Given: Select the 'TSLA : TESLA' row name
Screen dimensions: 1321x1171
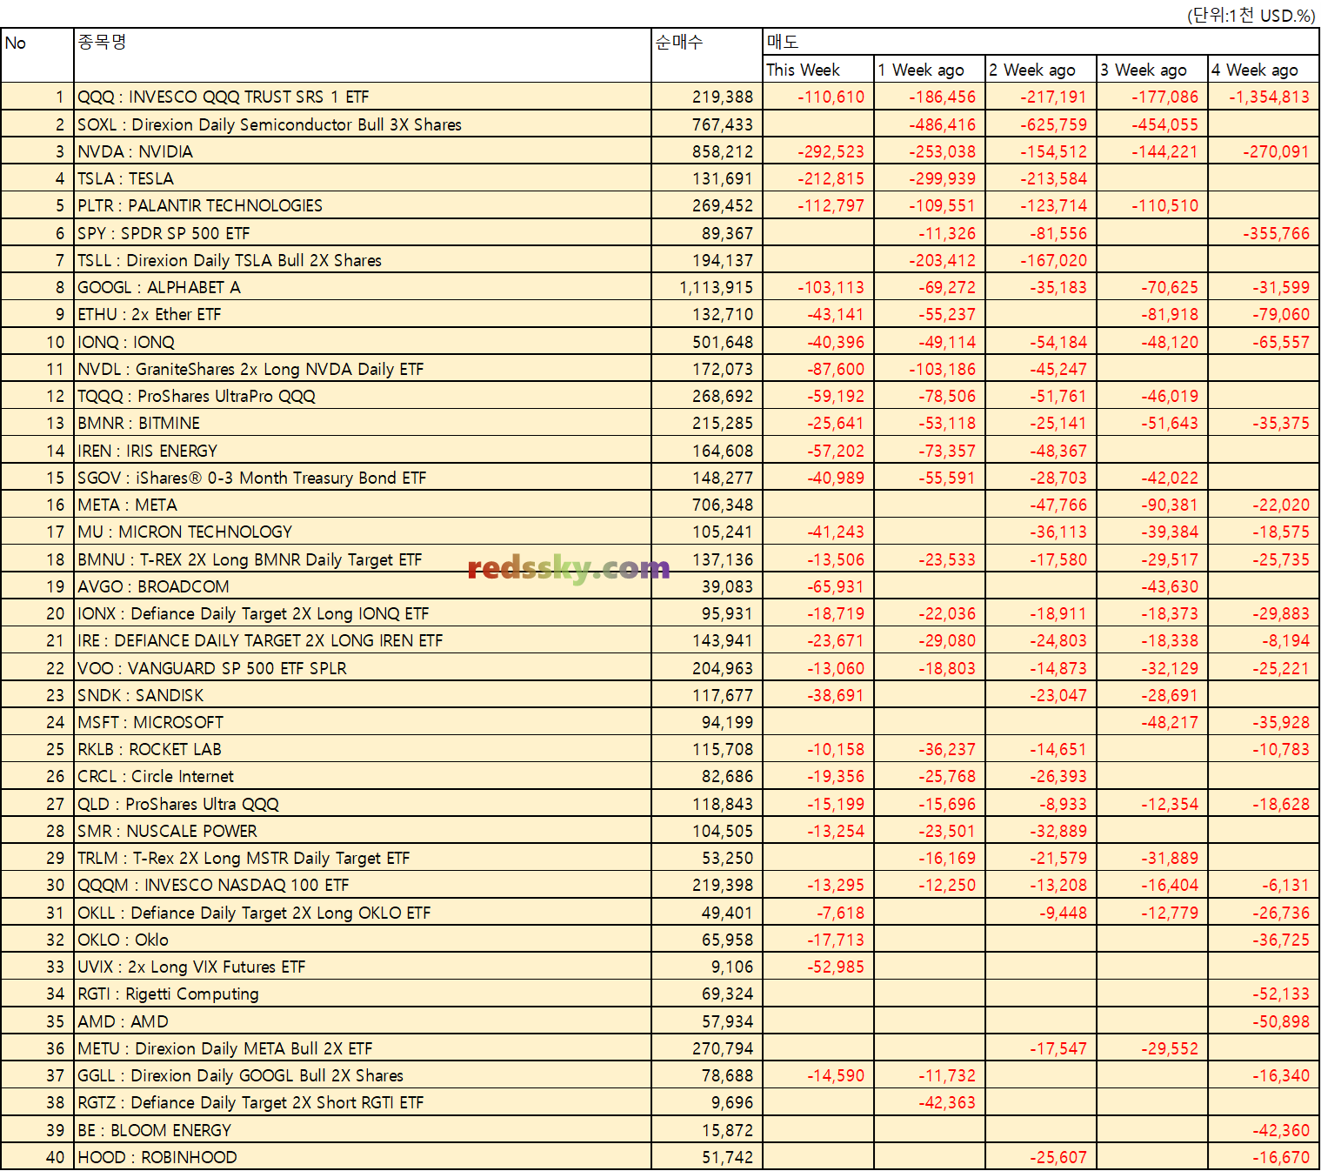Looking at the screenshot, I should click(x=363, y=178).
